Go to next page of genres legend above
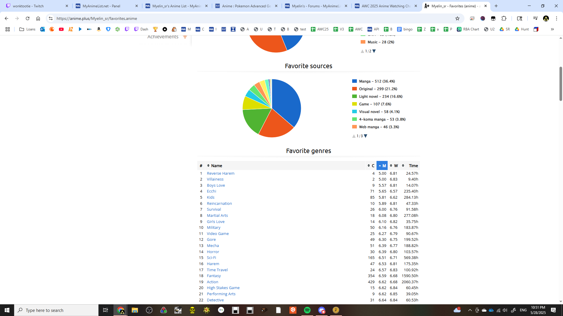The width and height of the screenshot is (563, 316). point(374,51)
